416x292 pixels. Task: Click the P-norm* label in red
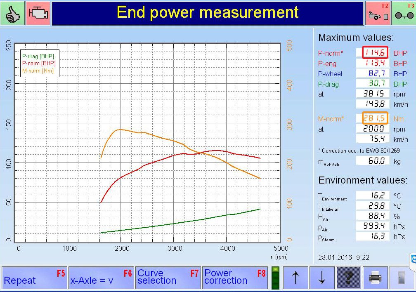click(331, 53)
